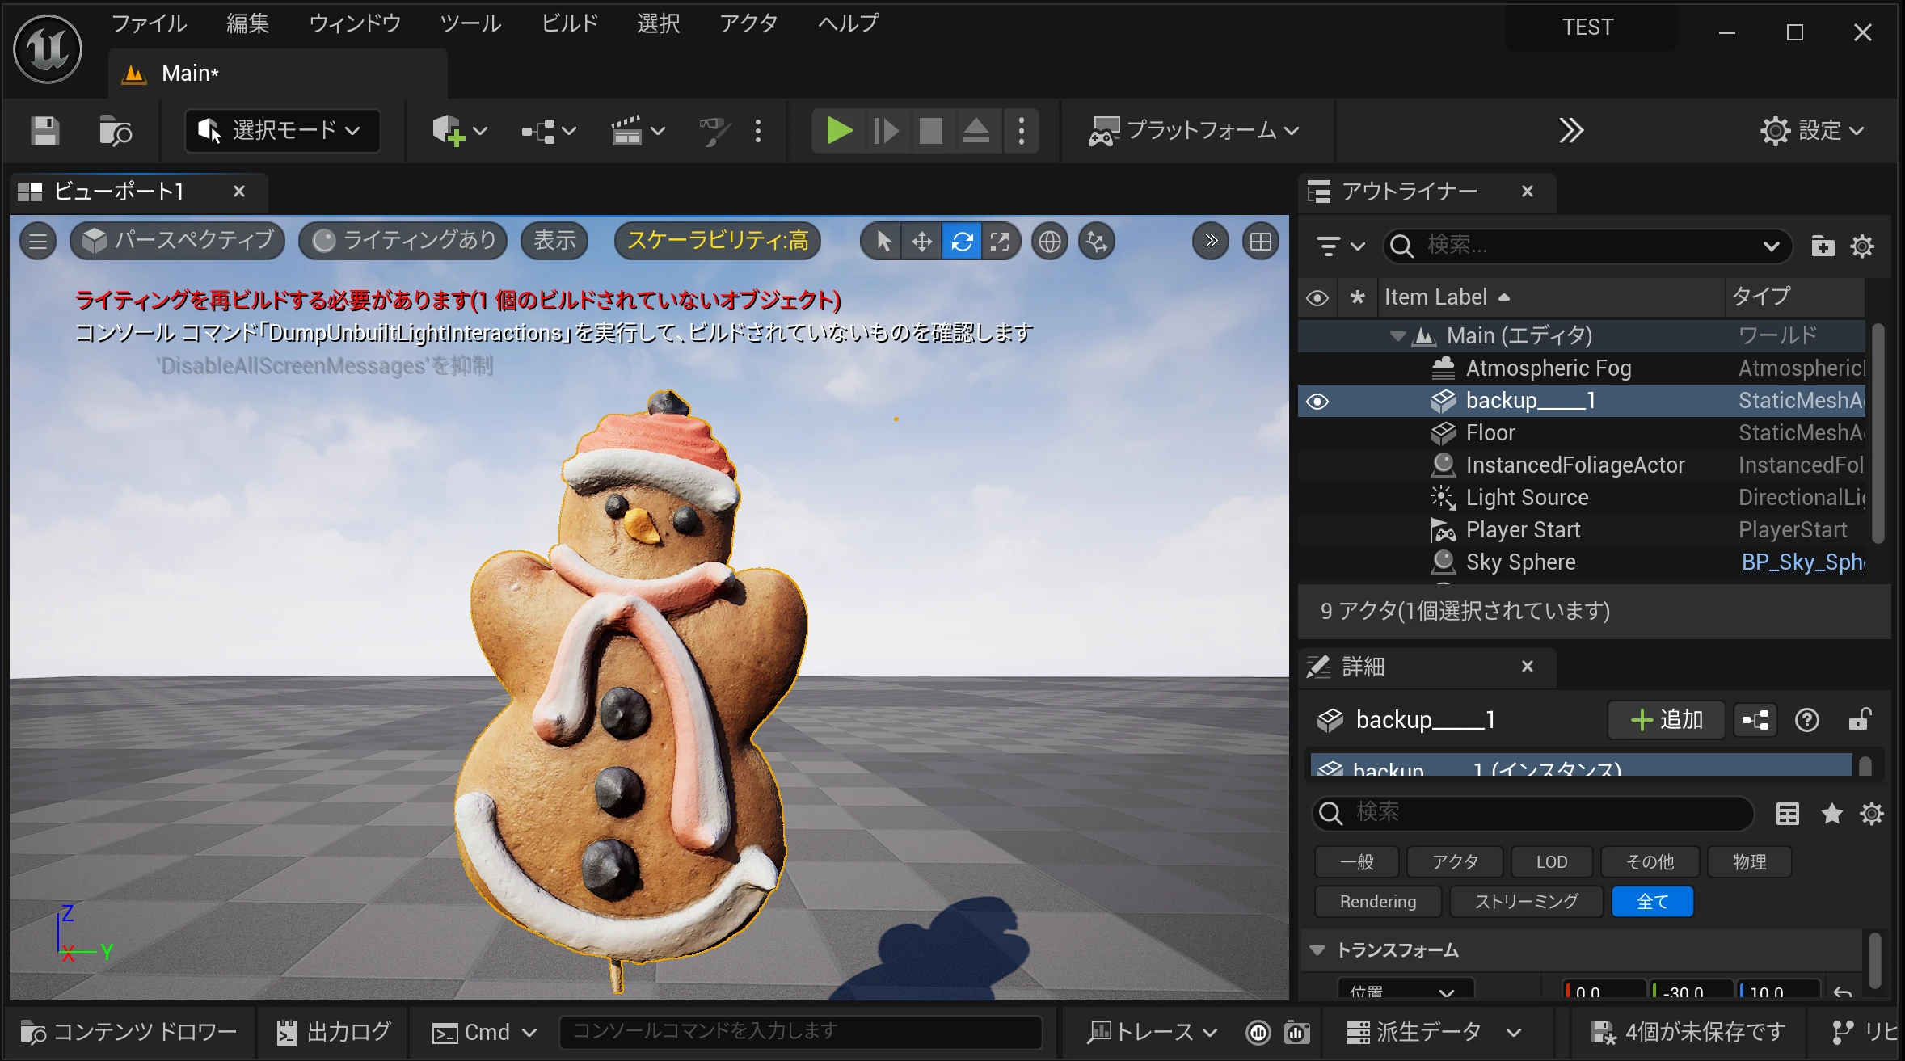Hide backup____1 actor via eye icon
The width and height of the screenshot is (1905, 1061).
(x=1317, y=402)
